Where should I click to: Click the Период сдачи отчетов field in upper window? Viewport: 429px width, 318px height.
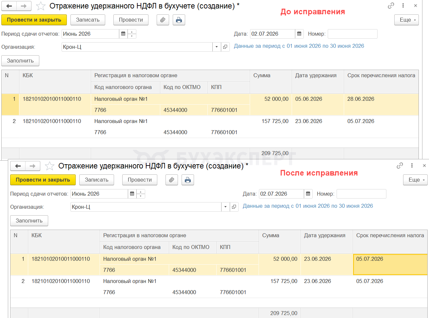pos(90,34)
